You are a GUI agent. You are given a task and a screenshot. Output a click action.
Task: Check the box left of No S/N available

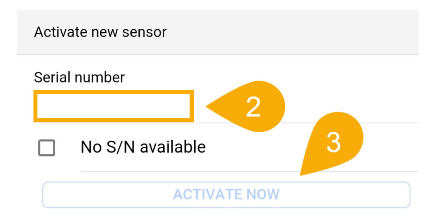click(x=47, y=148)
